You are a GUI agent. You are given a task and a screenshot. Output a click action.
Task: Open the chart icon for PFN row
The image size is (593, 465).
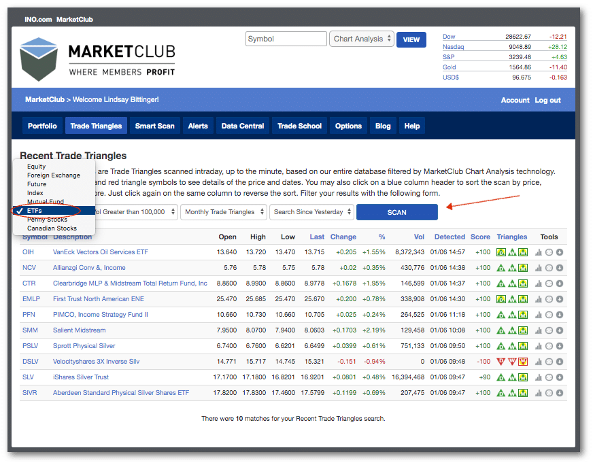538,315
